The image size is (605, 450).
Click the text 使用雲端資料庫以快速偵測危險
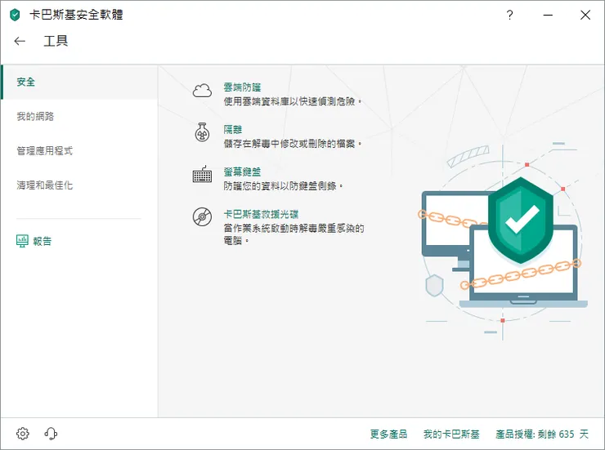[292, 102]
